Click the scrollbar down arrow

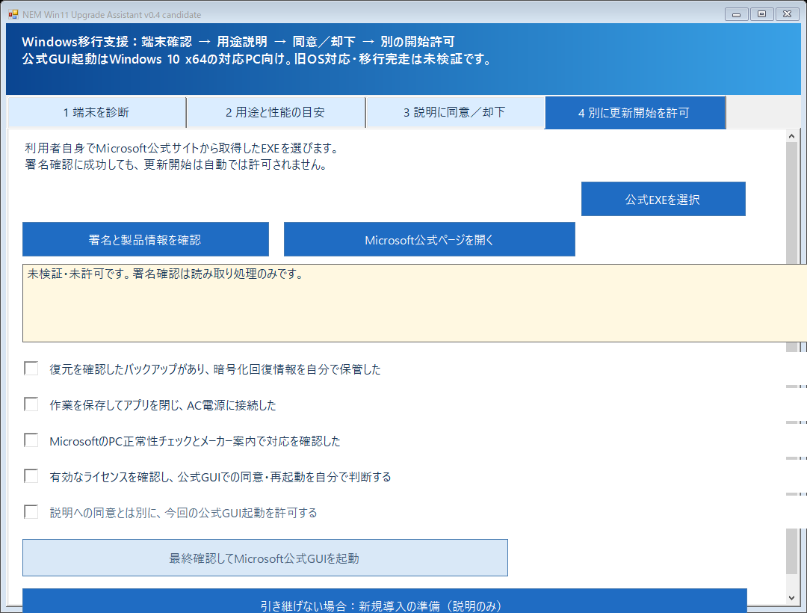point(791,597)
